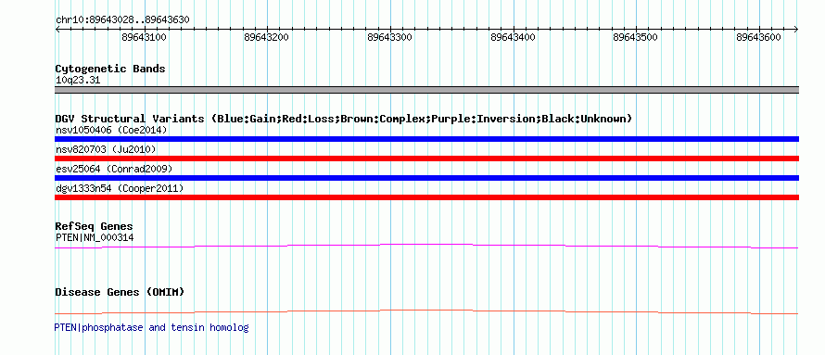Image resolution: width=825 pixels, height=355 pixels.
Task: Select ruler position 89643600
Action: [x=759, y=37]
